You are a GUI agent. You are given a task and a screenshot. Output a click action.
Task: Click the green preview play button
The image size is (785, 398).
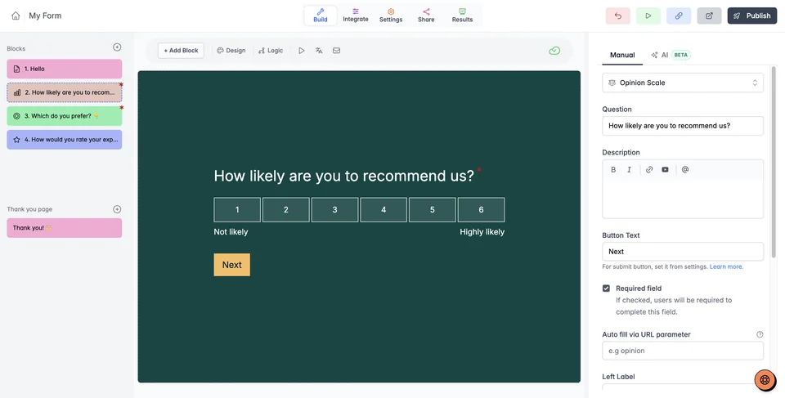tap(648, 16)
